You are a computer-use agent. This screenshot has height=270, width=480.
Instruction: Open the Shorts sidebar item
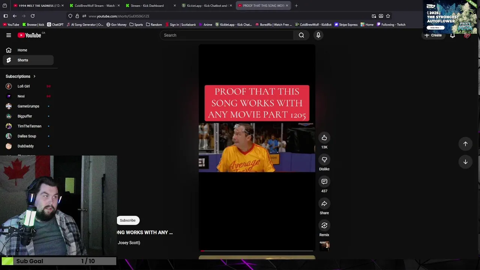coord(28,60)
